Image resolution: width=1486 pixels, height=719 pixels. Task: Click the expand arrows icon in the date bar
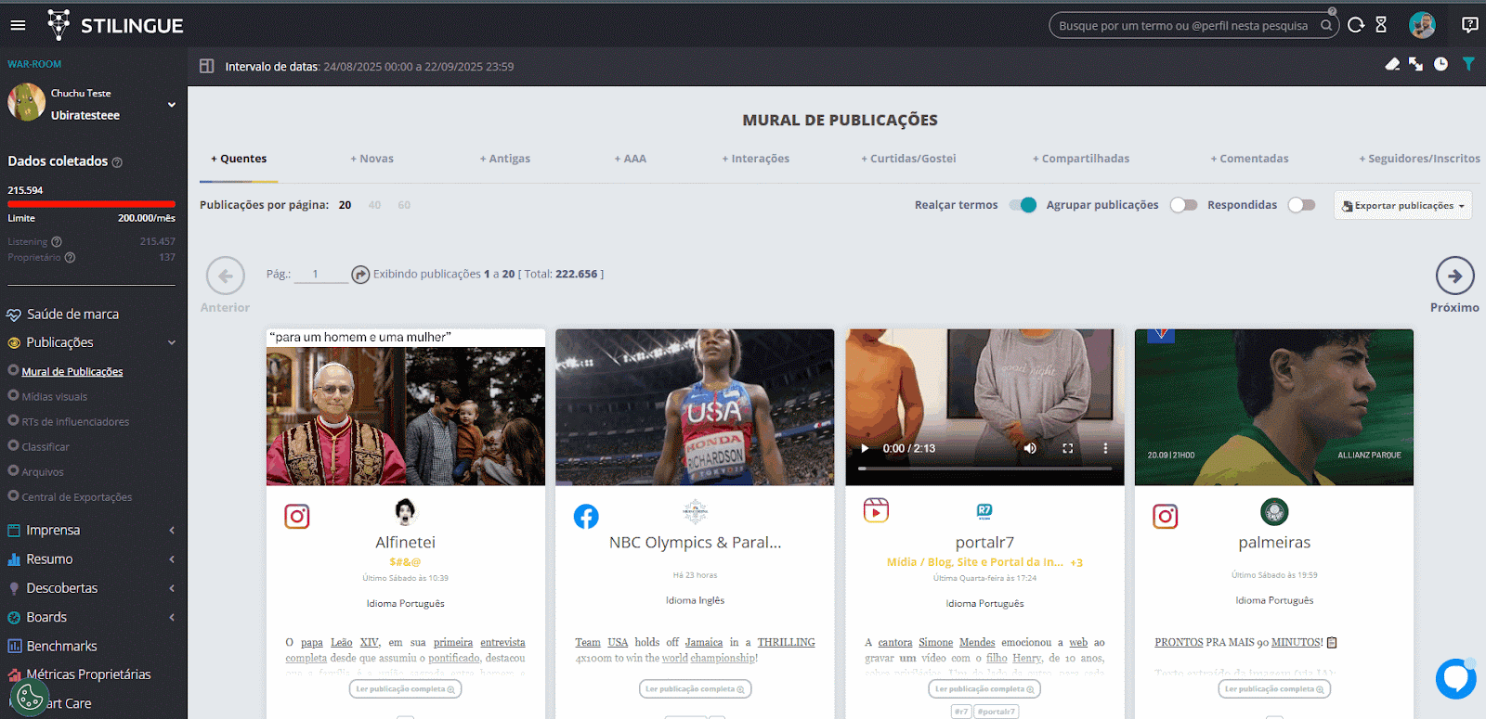pyautogui.click(x=1415, y=64)
